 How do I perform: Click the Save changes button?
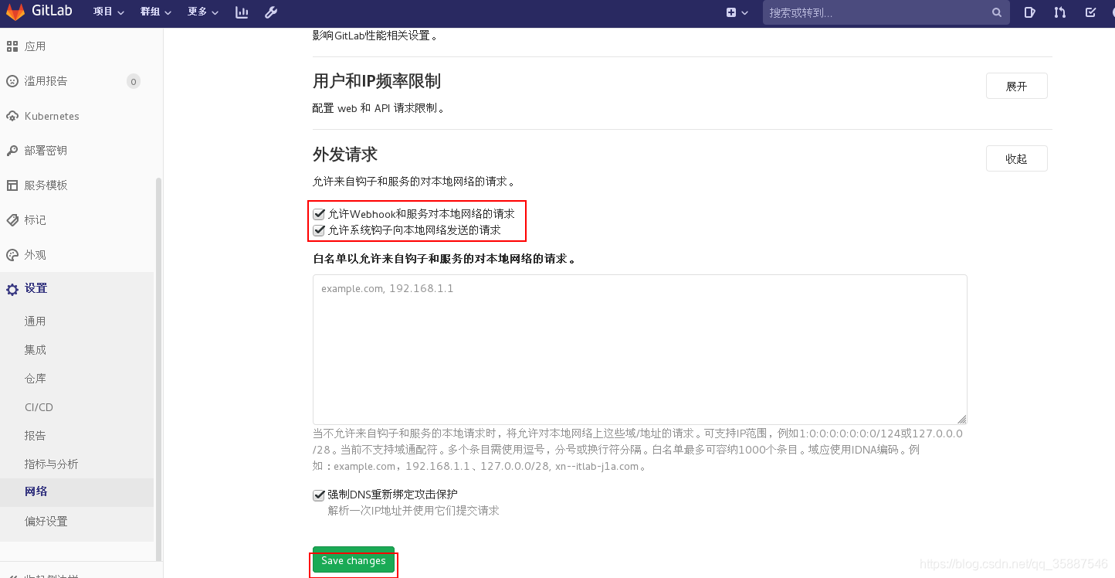353,561
